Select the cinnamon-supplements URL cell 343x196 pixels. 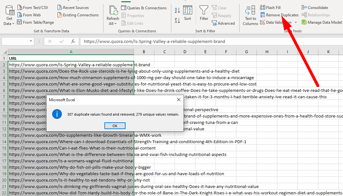[71, 78]
